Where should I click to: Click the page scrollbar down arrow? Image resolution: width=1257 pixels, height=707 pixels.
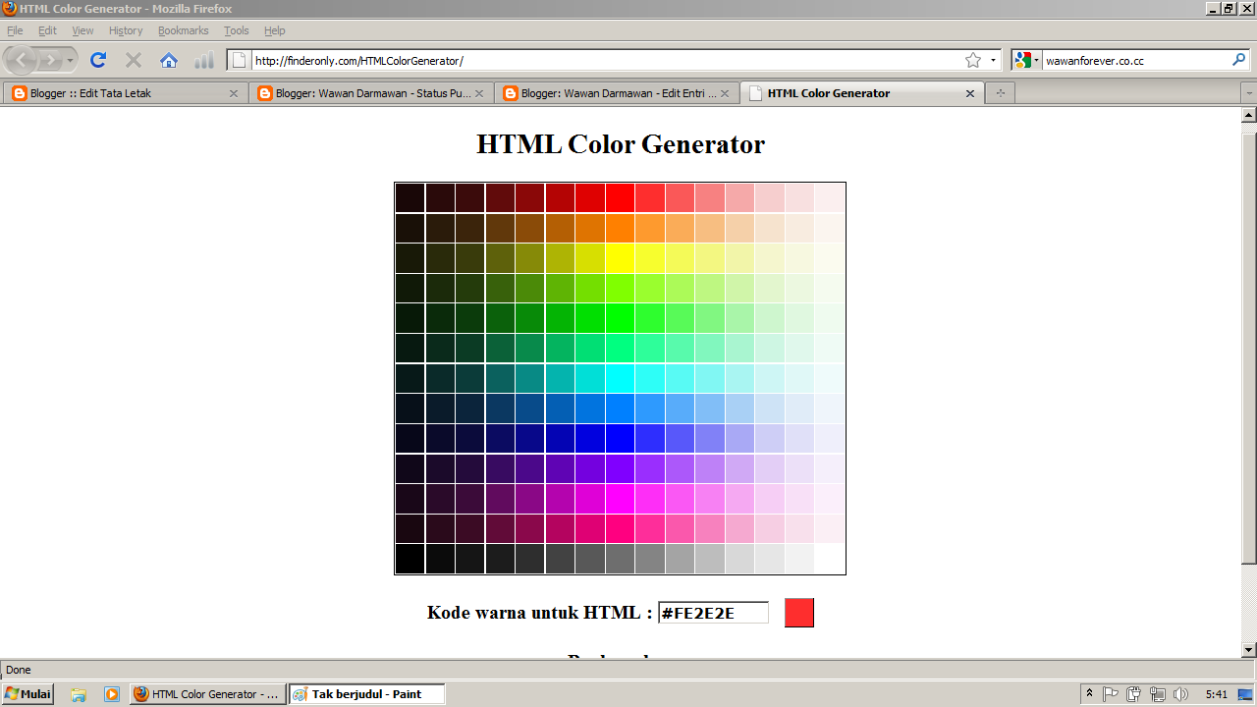1249,649
